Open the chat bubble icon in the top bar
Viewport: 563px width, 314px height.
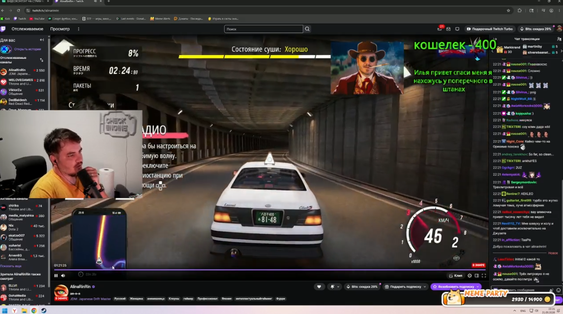(457, 29)
